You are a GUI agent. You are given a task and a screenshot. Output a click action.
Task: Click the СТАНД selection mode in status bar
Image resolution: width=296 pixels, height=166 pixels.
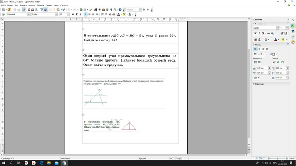point(178,158)
